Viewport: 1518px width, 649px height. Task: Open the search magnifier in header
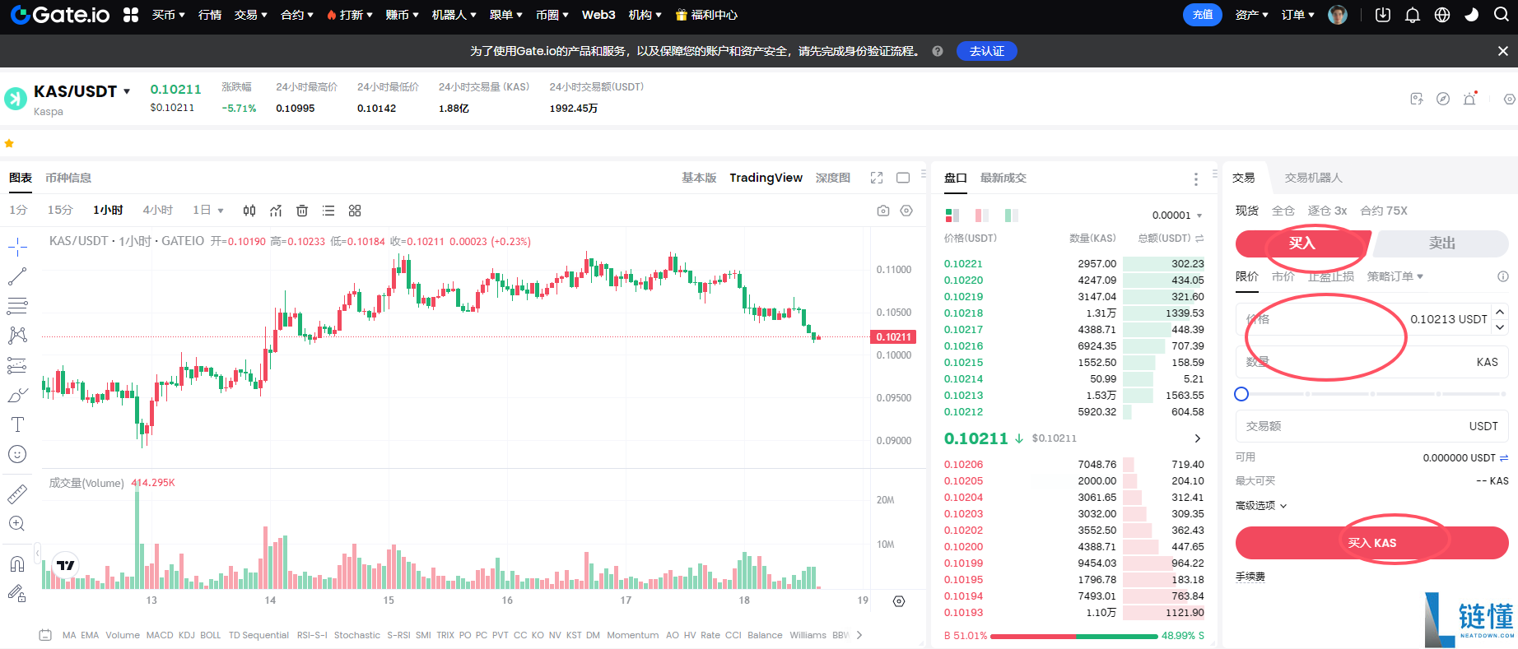tap(1502, 15)
